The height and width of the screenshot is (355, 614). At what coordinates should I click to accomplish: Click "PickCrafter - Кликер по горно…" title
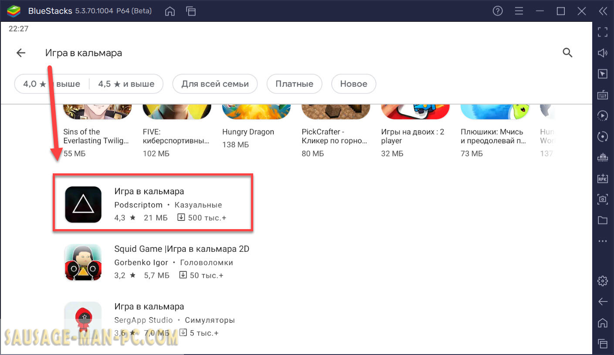tap(334, 136)
